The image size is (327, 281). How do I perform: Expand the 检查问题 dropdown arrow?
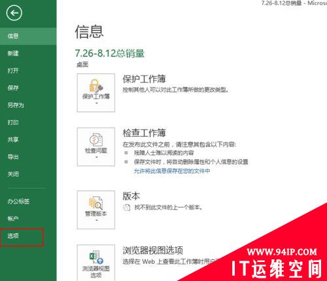tap(96, 157)
